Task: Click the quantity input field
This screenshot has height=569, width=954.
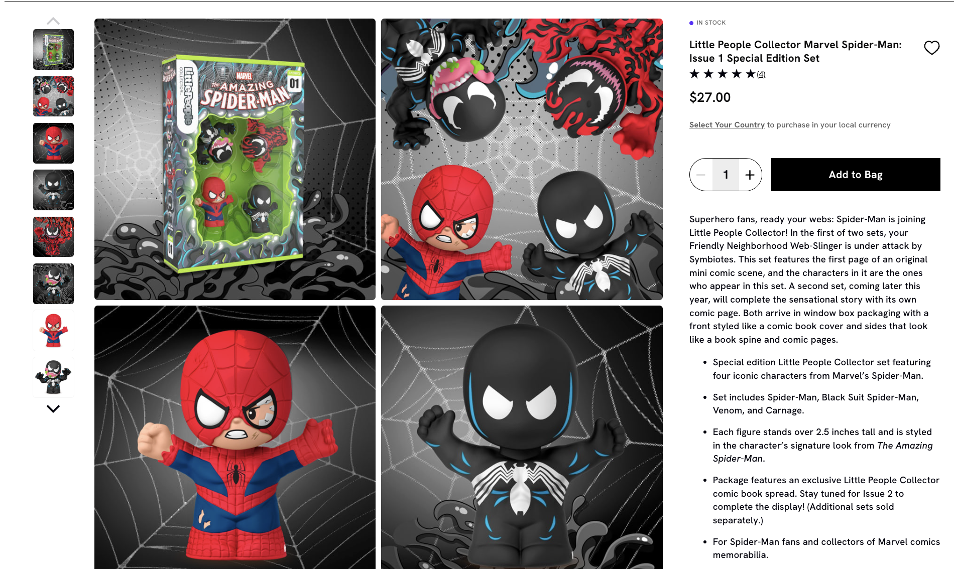Action: (x=726, y=175)
